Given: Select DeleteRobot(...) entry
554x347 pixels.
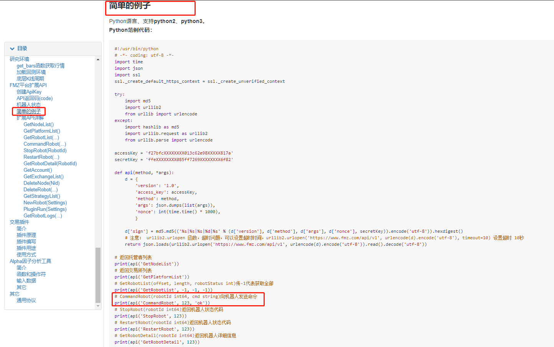Looking at the screenshot, I should [41, 189].
